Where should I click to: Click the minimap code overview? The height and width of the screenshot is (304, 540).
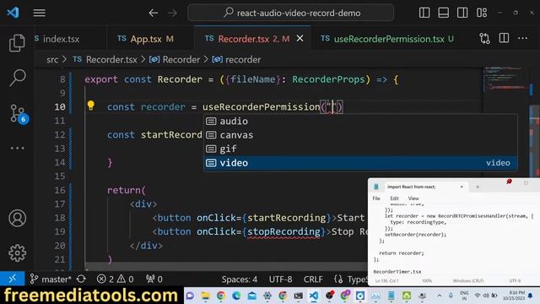(505, 79)
